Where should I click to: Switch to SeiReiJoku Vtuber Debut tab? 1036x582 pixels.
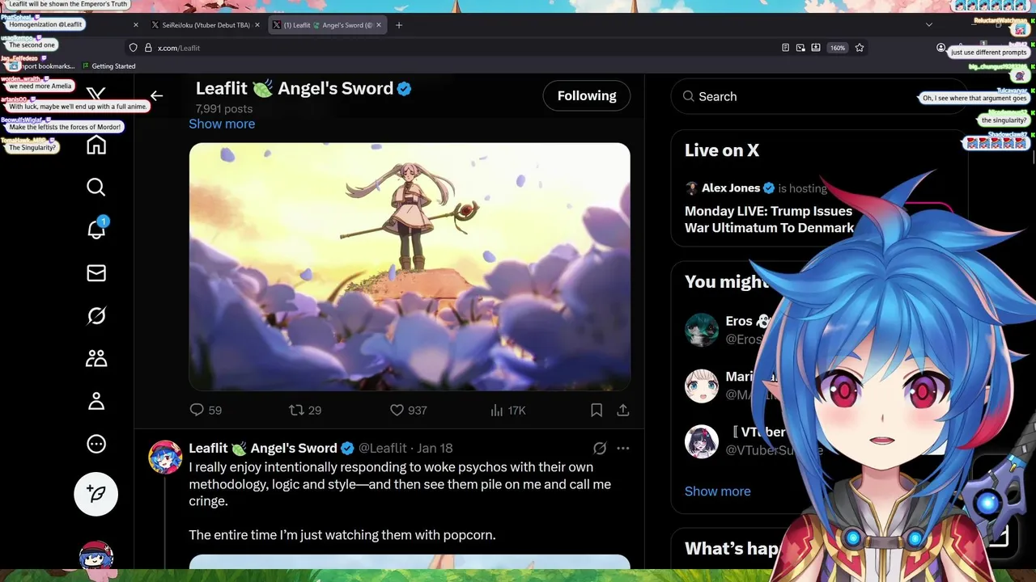[206, 25]
